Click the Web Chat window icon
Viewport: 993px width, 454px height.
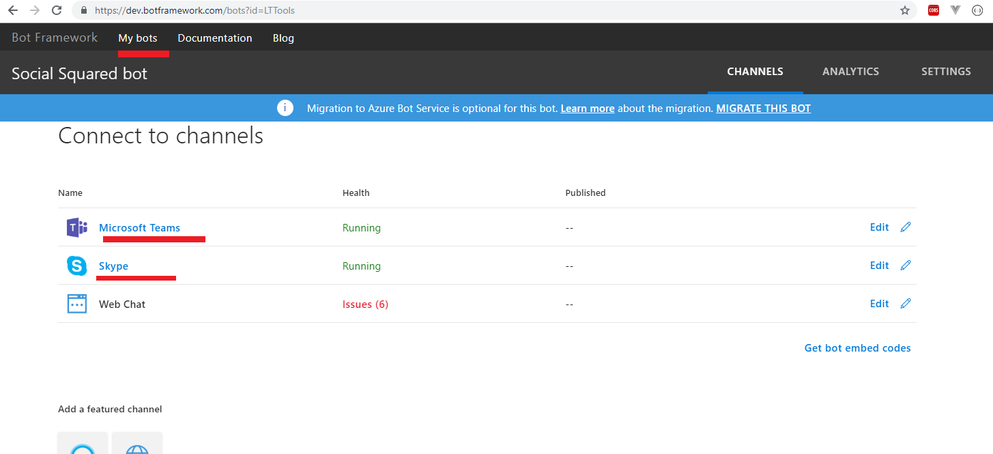tap(76, 304)
